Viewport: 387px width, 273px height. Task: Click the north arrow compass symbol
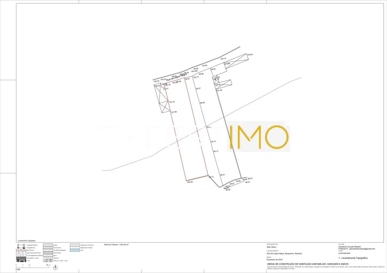(x=55, y=267)
